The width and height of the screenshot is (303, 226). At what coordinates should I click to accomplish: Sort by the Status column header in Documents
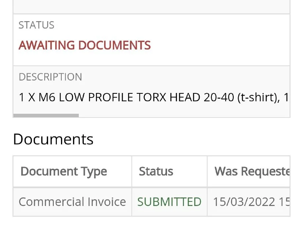pyautogui.click(x=156, y=172)
